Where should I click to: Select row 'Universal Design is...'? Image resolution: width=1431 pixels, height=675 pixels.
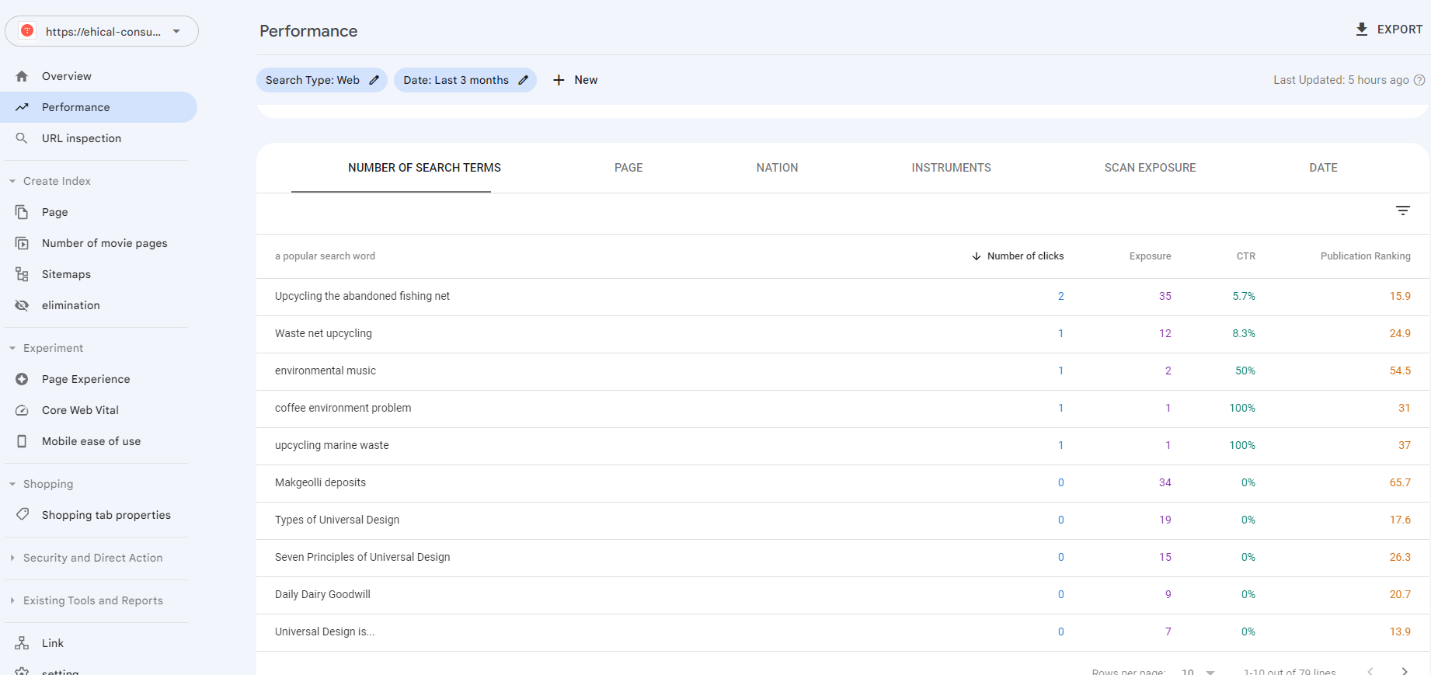[x=843, y=632]
